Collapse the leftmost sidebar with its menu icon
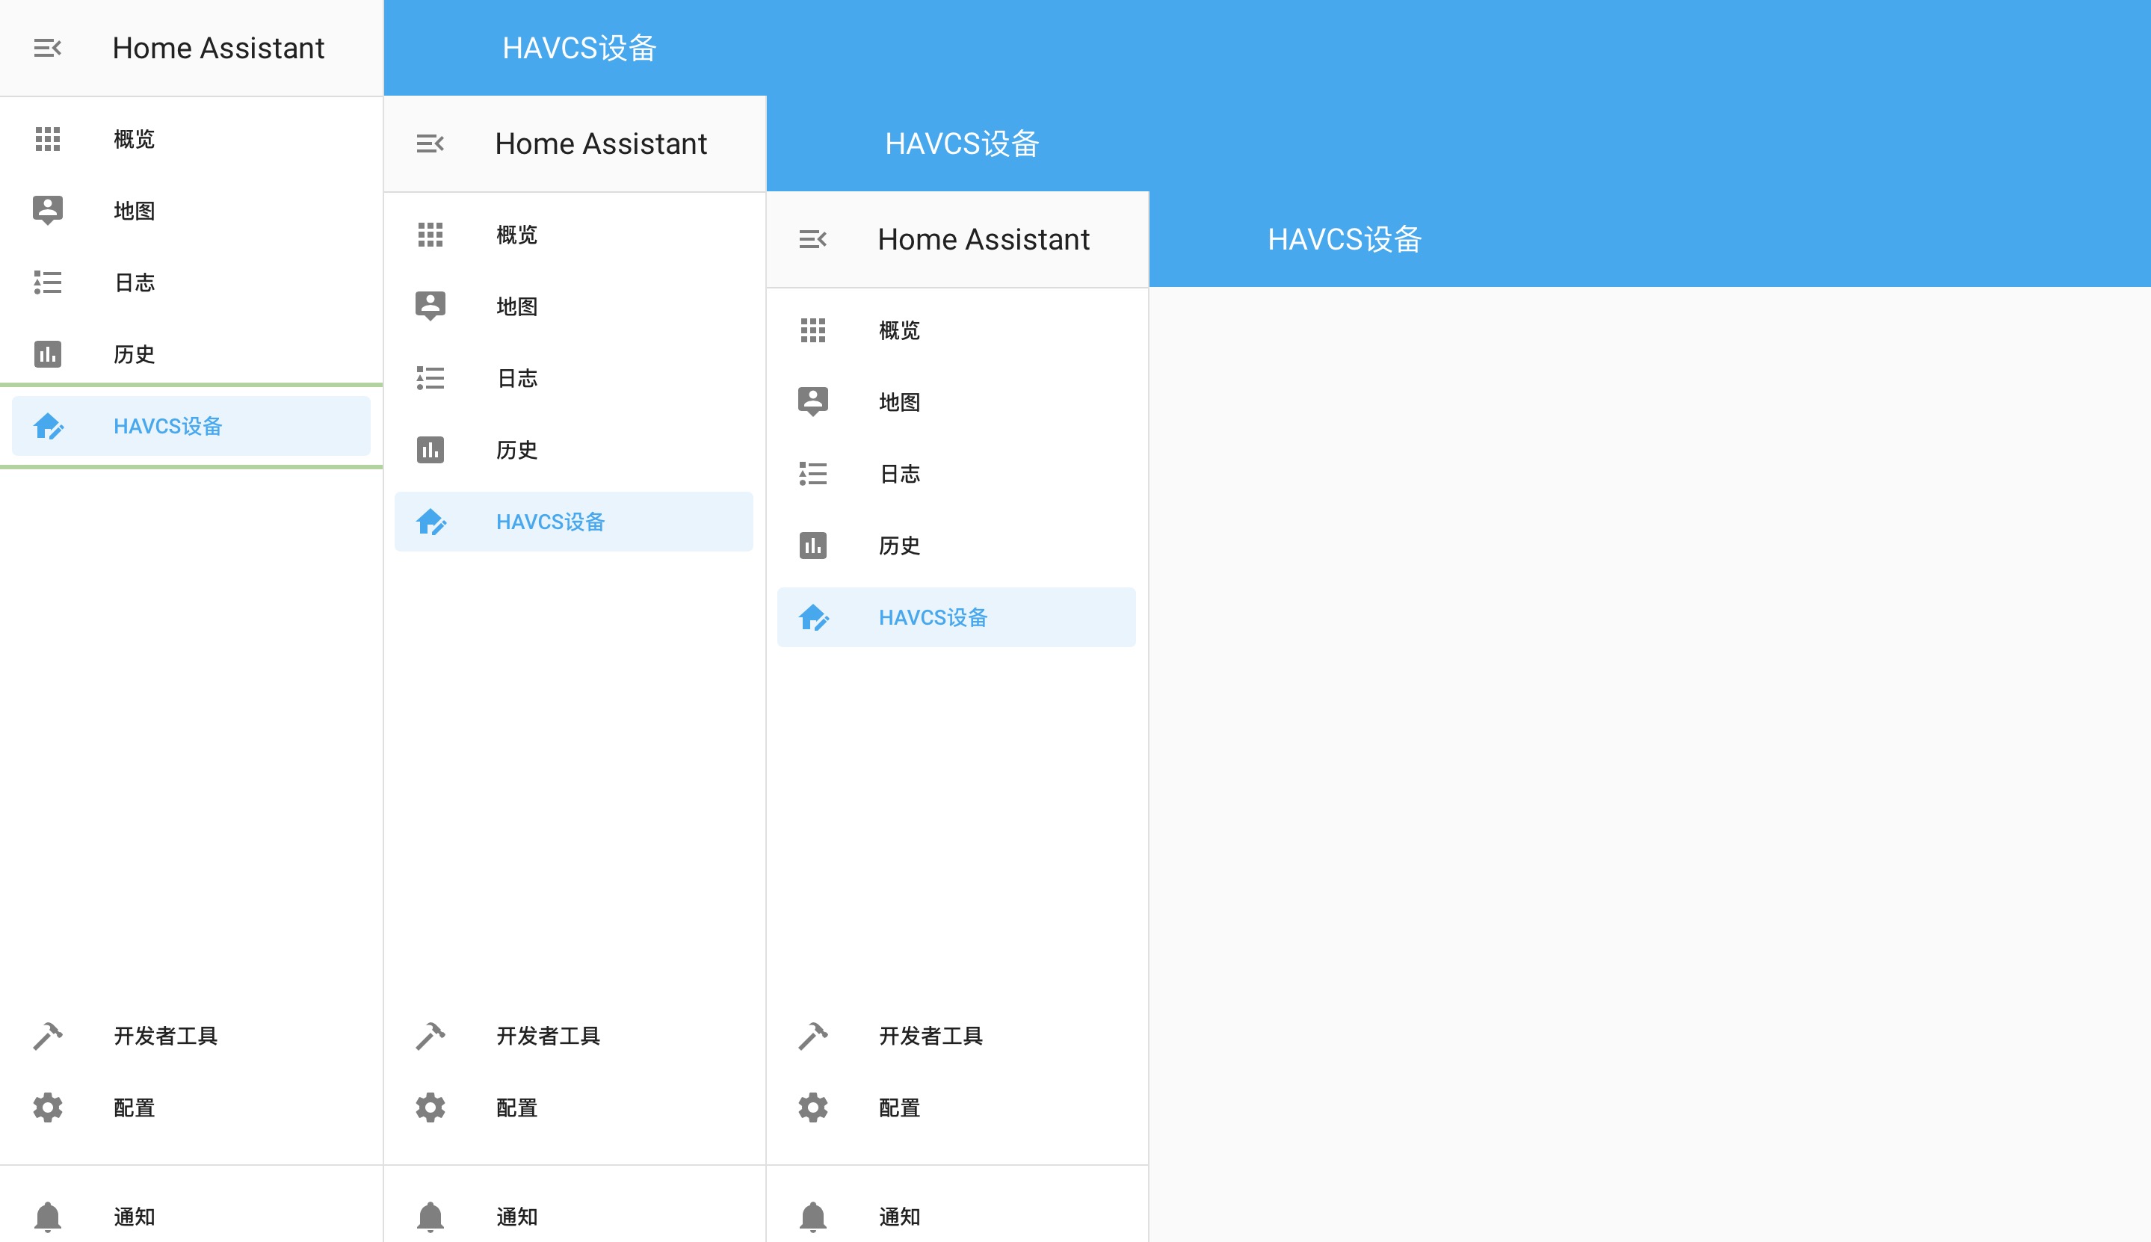 click(48, 48)
